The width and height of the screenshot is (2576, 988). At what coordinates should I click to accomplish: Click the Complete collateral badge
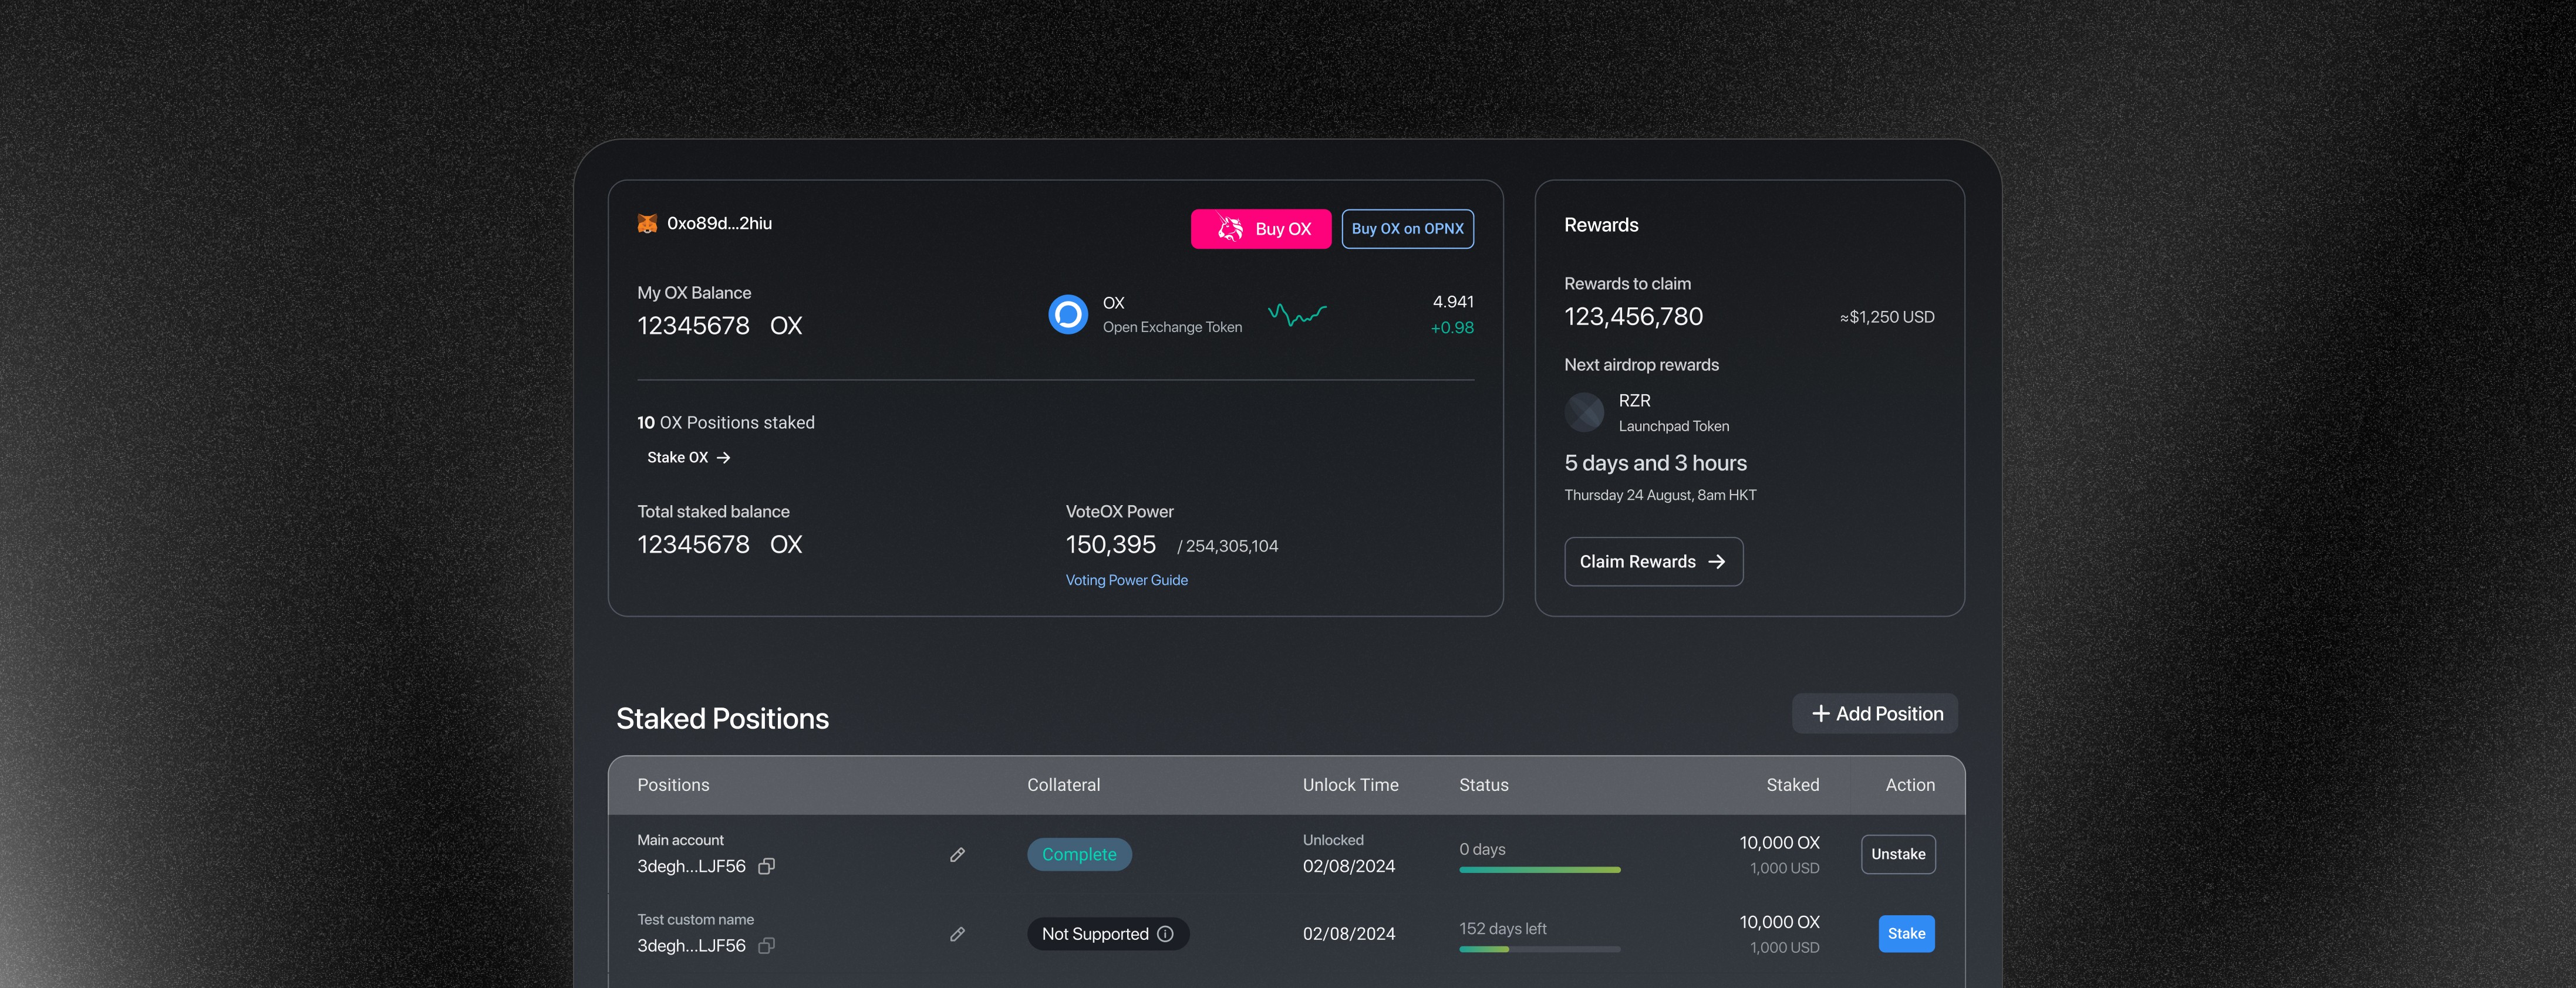tap(1079, 855)
